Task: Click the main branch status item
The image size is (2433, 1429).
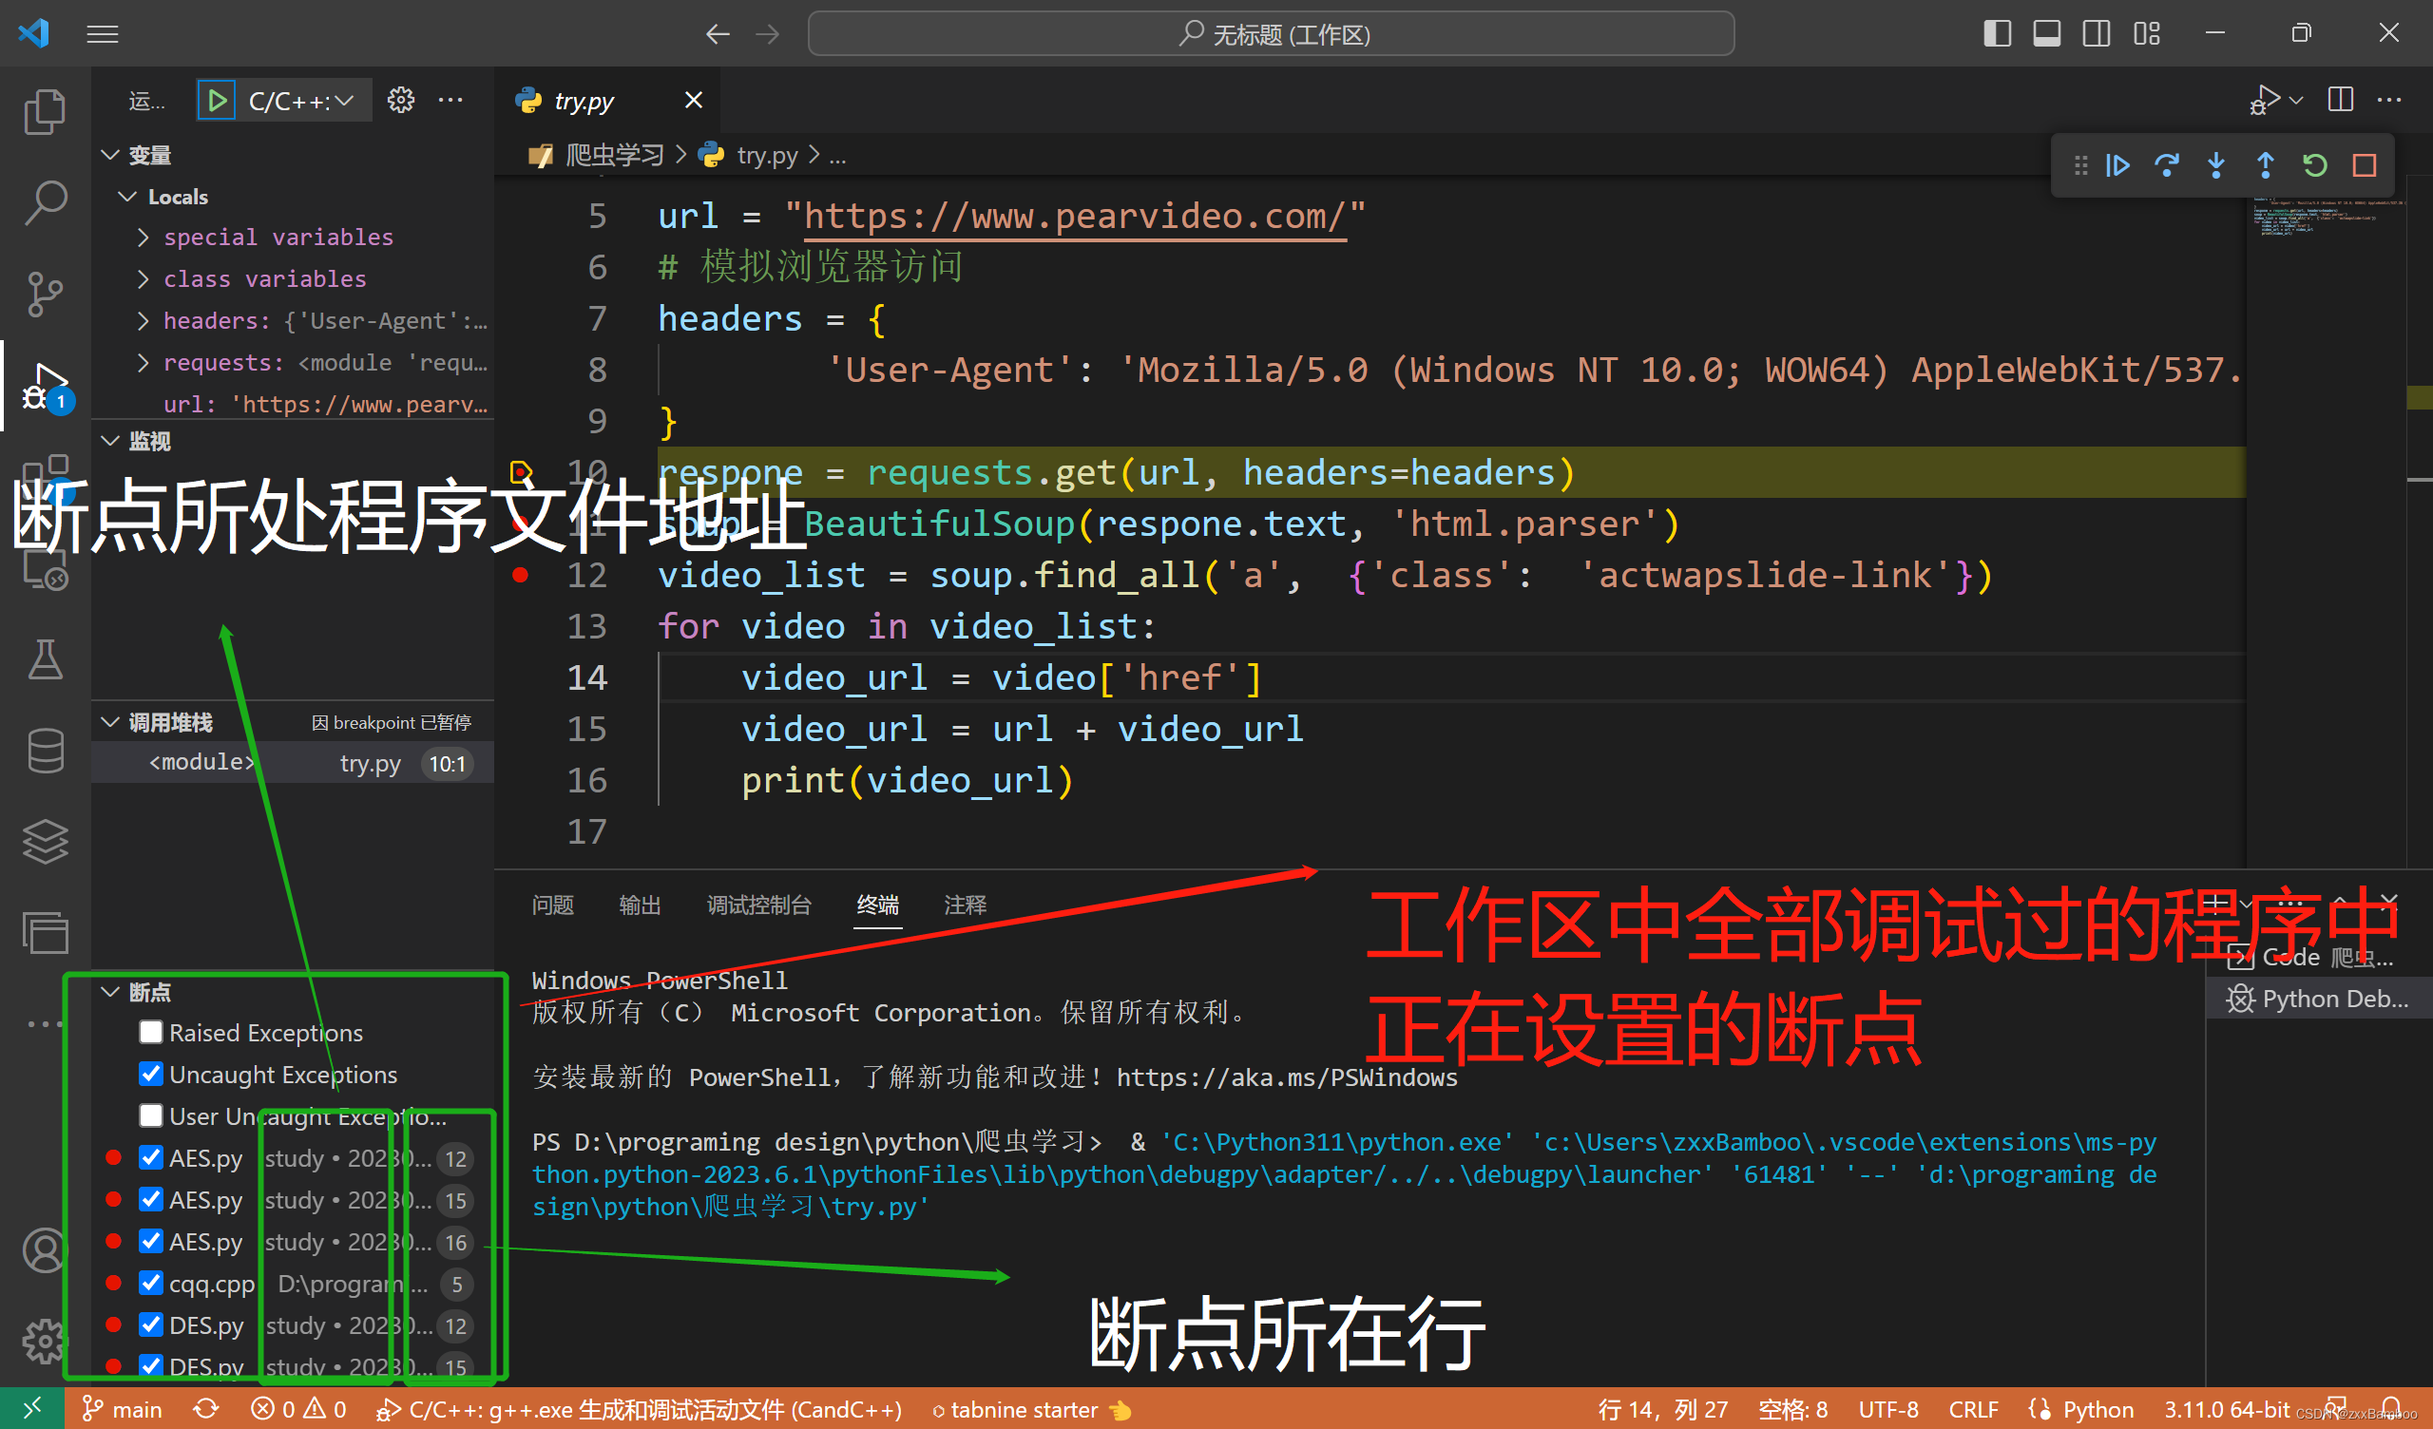Action: (x=123, y=1410)
